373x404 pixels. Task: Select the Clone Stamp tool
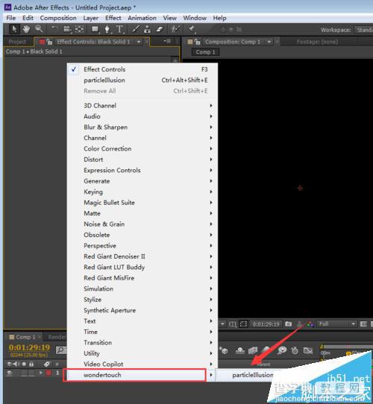click(x=147, y=29)
